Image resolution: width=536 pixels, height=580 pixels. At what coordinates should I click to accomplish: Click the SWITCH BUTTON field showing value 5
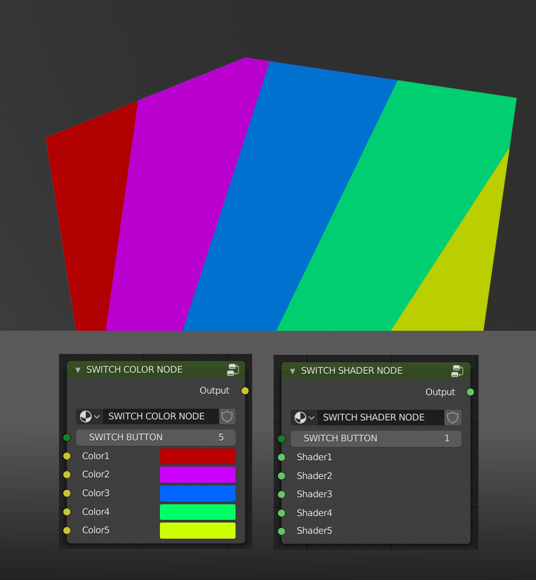point(156,438)
